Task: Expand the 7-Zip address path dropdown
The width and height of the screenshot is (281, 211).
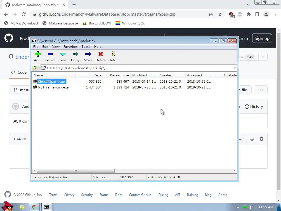Action: [x=235, y=68]
